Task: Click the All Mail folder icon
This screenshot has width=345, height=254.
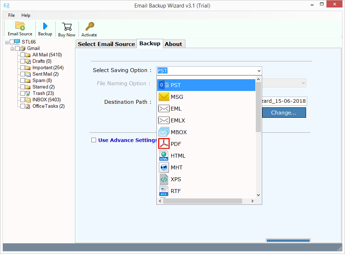Action: tap(28, 55)
